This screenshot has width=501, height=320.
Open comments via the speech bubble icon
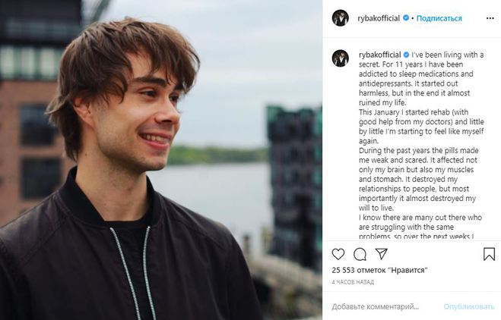[360, 254]
